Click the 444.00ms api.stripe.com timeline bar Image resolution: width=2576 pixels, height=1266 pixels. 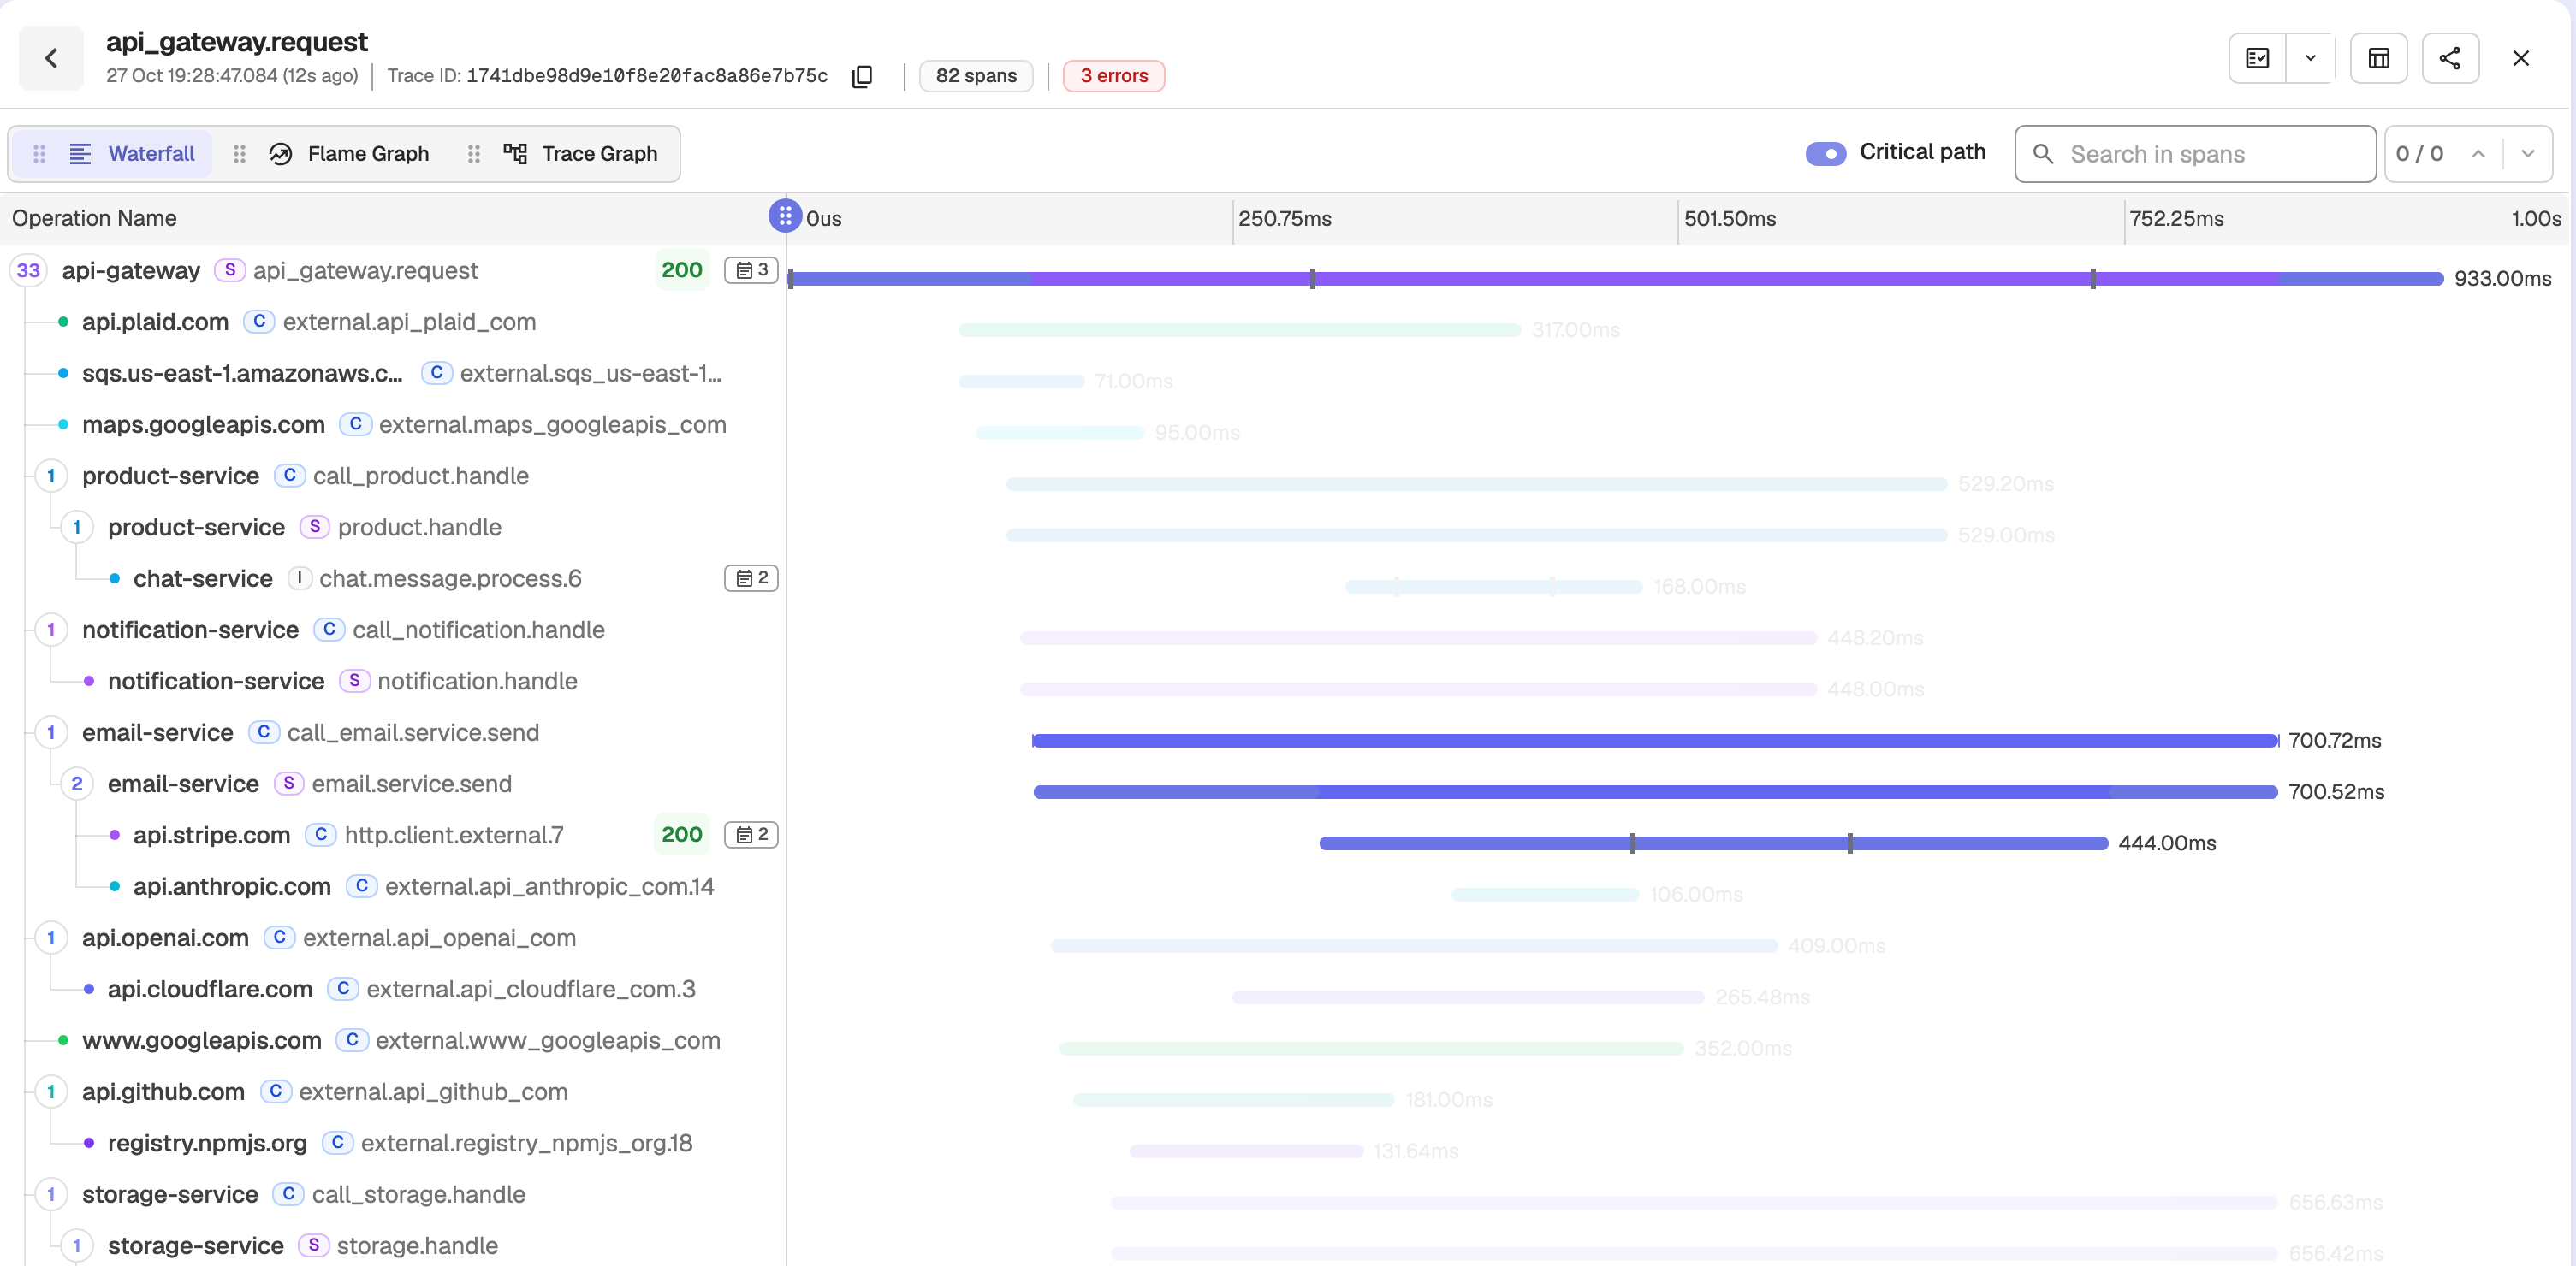coord(1713,843)
